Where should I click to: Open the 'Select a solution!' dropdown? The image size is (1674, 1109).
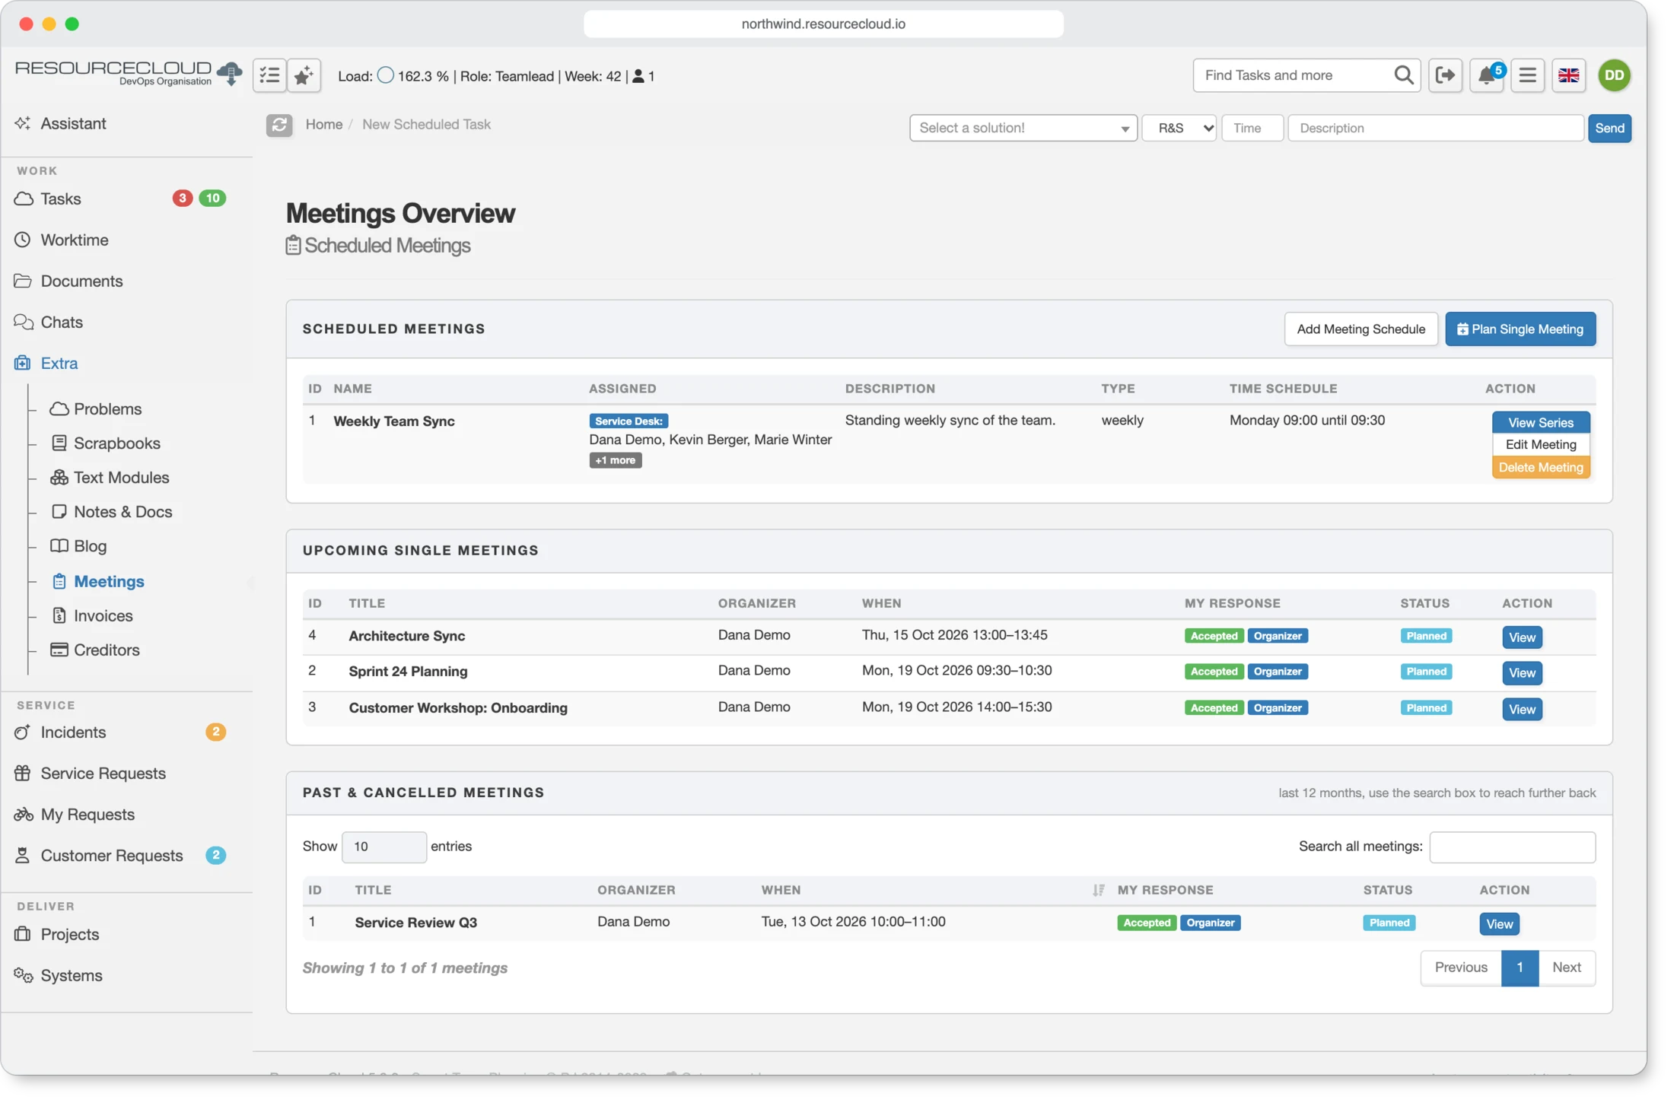pos(1023,128)
